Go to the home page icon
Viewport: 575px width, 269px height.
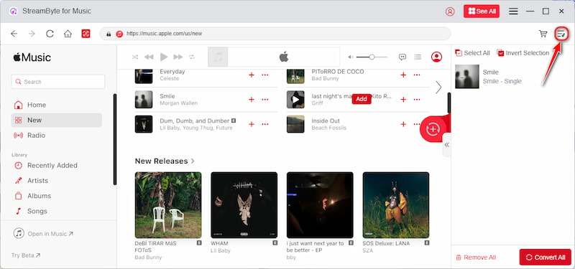68,34
